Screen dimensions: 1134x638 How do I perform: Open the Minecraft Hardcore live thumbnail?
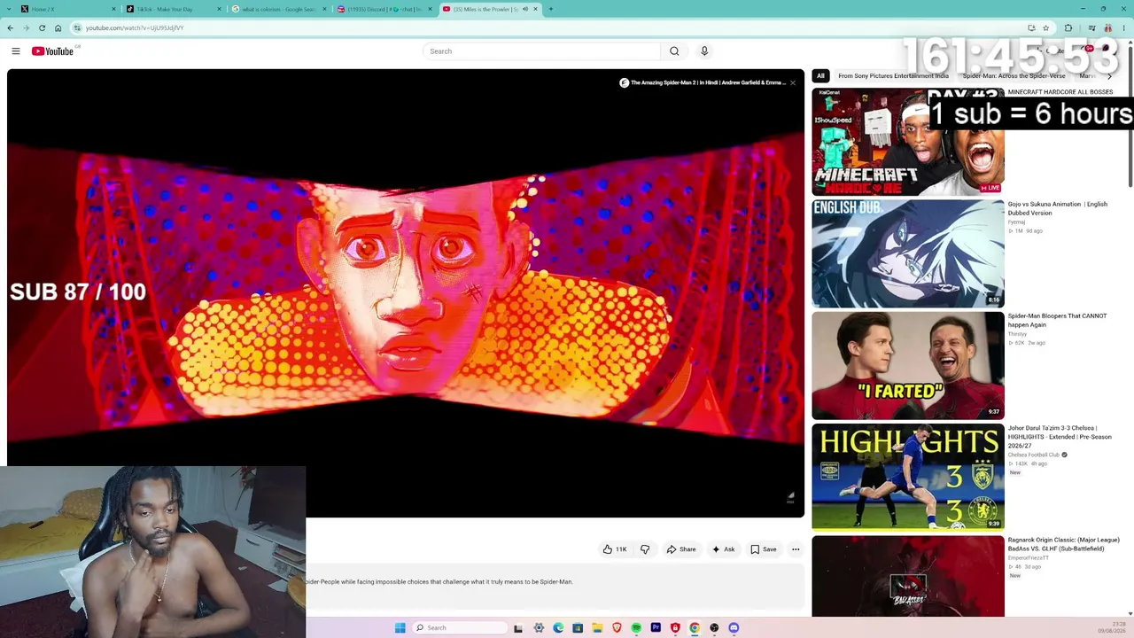908,142
